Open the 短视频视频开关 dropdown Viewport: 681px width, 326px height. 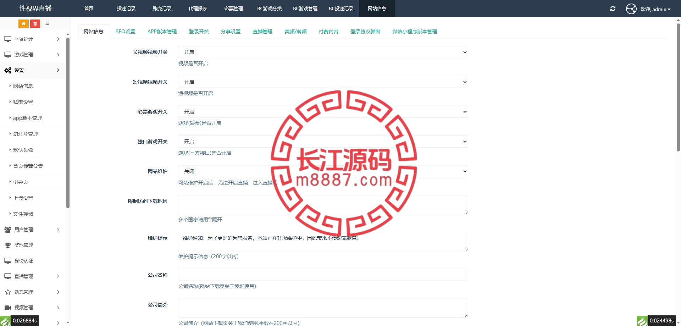(x=323, y=82)
